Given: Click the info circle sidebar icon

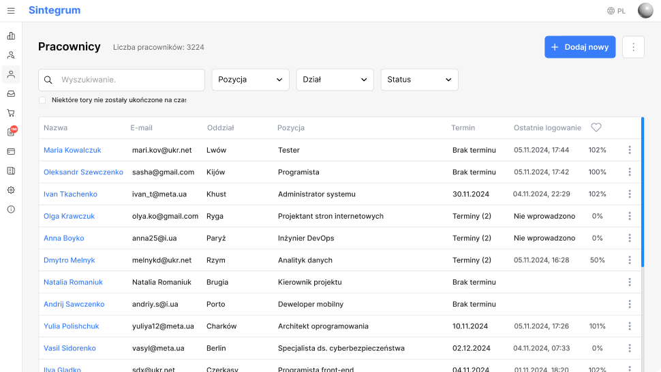Looking at the screenshot, I should pyautogui.click(x=11, y=209).
